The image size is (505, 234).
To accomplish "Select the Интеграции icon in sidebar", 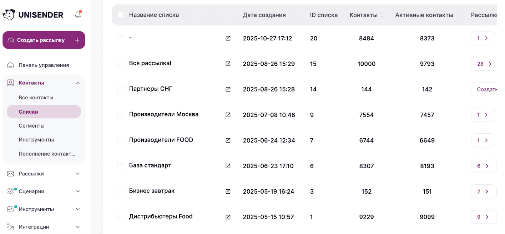I will coord(10,226).
